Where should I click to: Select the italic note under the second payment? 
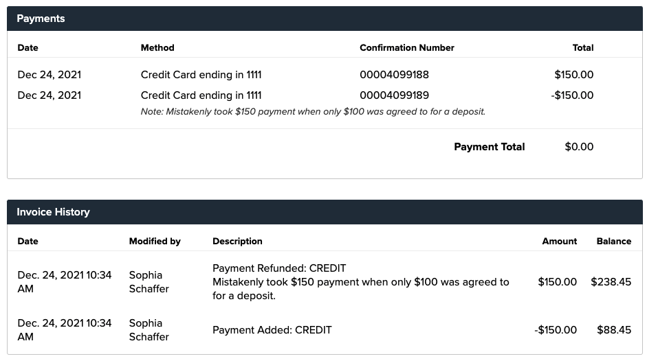(313, 111)
